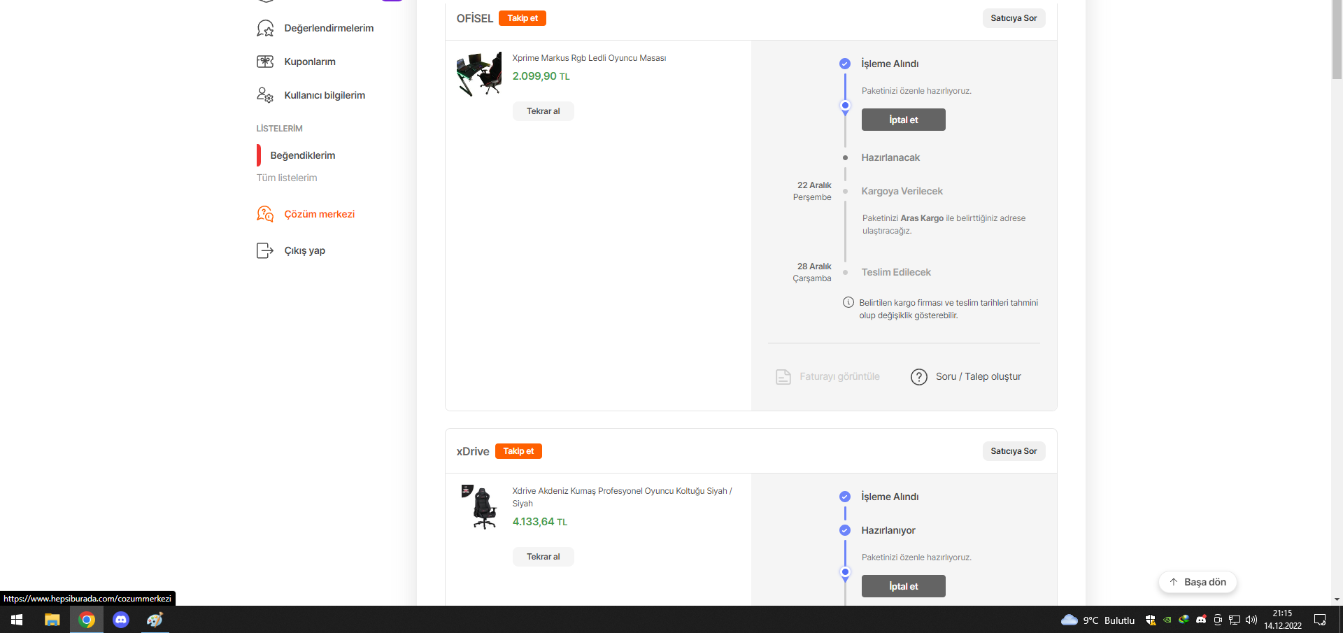The image size is (1343, 633).
Task: Go to Kullanıcı bilgilerim in sidebar
Action: (x=325, y=95)
